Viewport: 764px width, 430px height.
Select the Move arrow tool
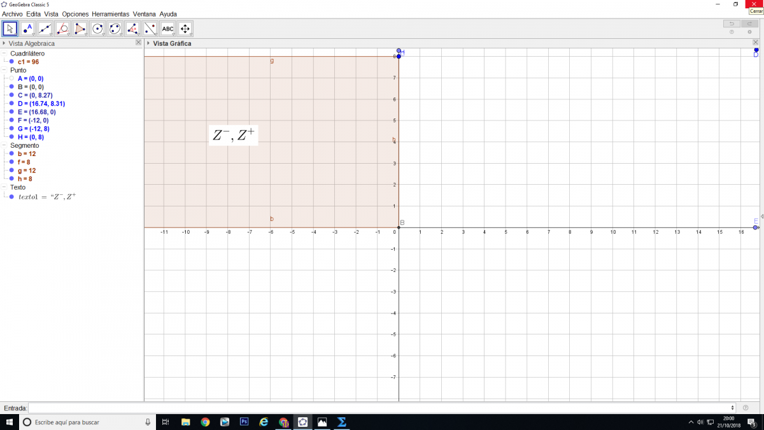pos(10,29)
